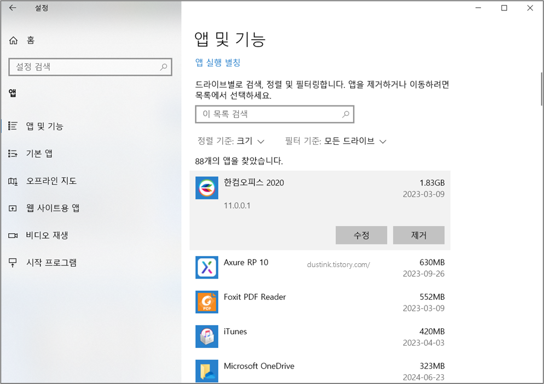Open the 홈 home icon

[13, 40]
